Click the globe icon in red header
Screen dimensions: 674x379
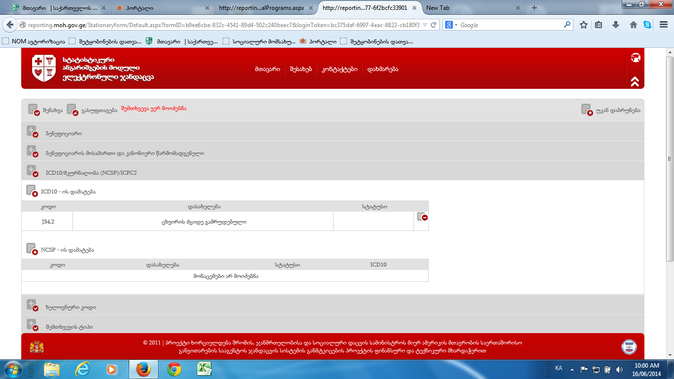coord(636,58)
